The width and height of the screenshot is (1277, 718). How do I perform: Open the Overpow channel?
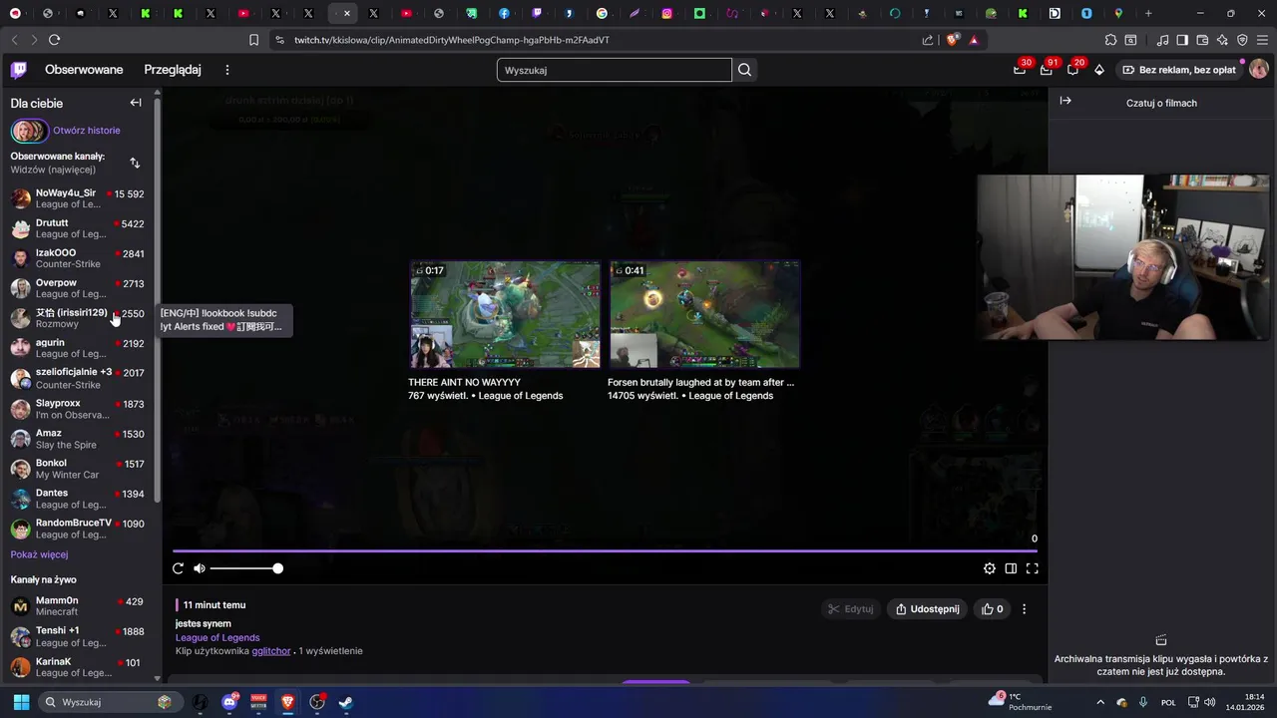click(77, 288)
